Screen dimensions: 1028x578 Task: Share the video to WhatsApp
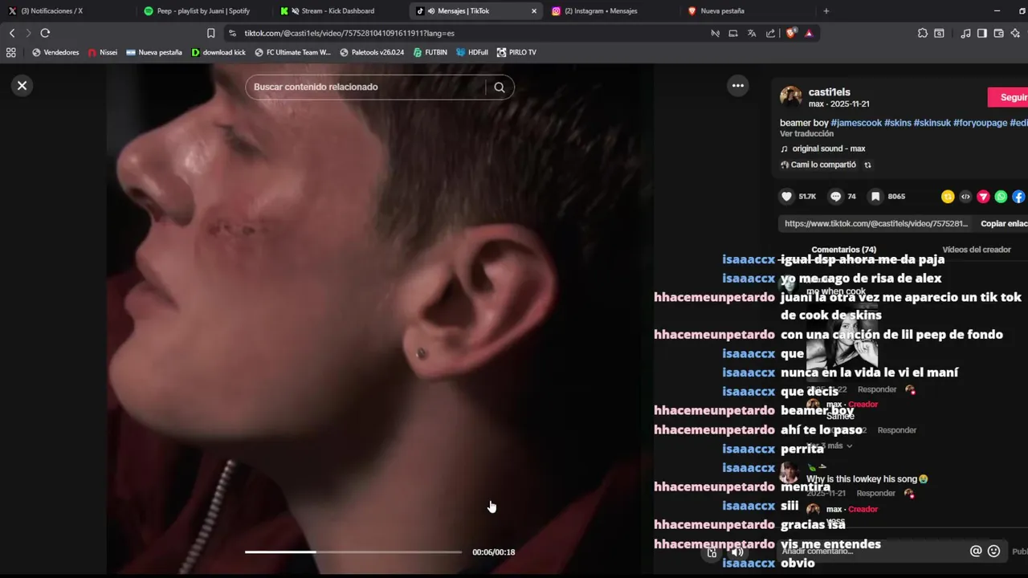coord(1001,197)
